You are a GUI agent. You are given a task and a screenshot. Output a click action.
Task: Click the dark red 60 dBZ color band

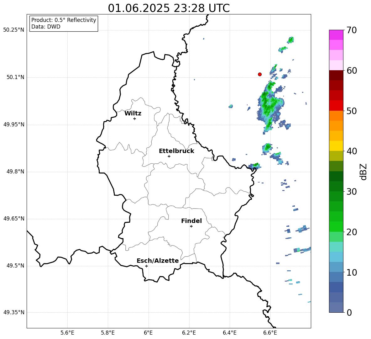click(336, 75)
